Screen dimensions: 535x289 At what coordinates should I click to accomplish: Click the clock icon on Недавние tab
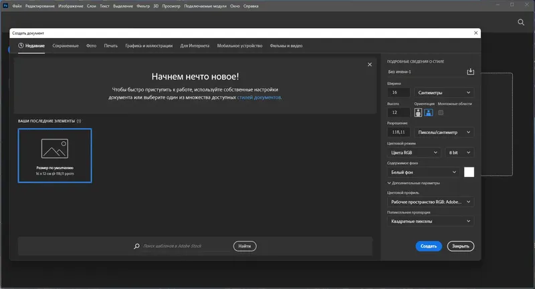[21, 45]
